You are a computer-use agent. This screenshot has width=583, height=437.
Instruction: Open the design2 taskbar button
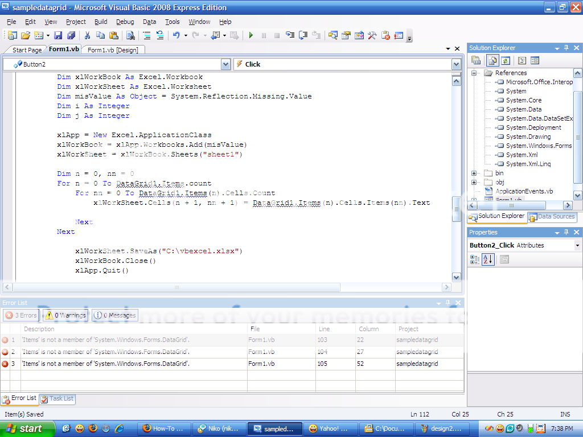pos(442,428)
